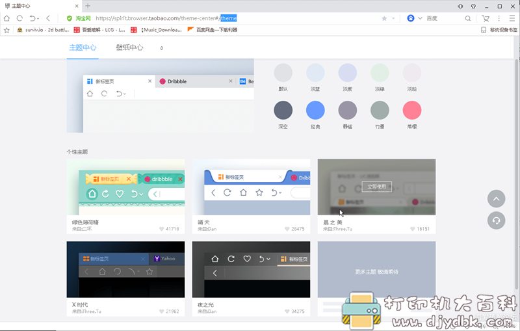Select the 淡蓝 light blue swatch
The width and height of the screenshot is (520, 331).
[x=315, y=73]
